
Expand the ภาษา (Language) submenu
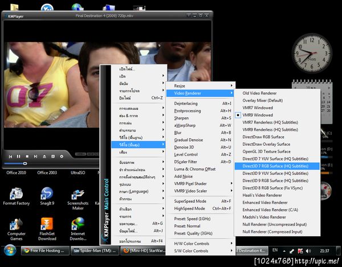click(x=139, y=191)
